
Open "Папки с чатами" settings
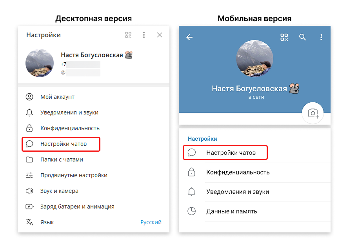point(62,160)
